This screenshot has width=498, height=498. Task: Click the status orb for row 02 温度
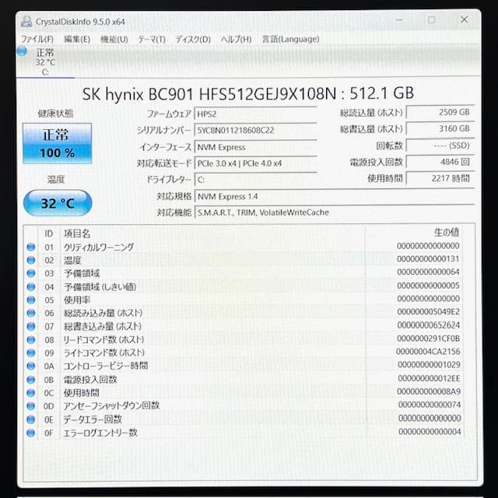[31, 260]
